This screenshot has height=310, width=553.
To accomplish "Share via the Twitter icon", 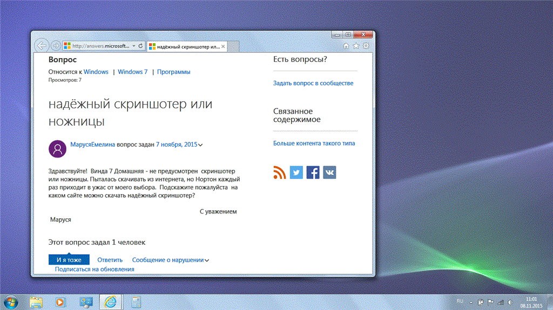I will pos(296,173).
